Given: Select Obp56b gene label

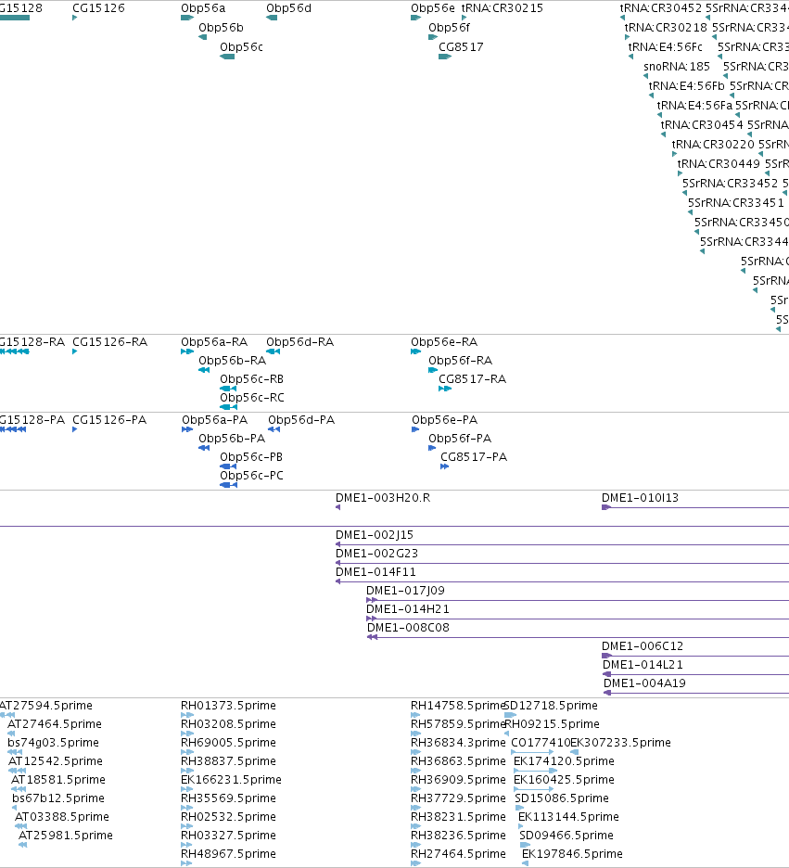Looking at the screenshot, I should [221, 28].
